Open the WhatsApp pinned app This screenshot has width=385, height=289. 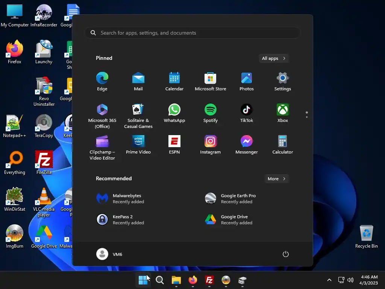click(174, 113)
